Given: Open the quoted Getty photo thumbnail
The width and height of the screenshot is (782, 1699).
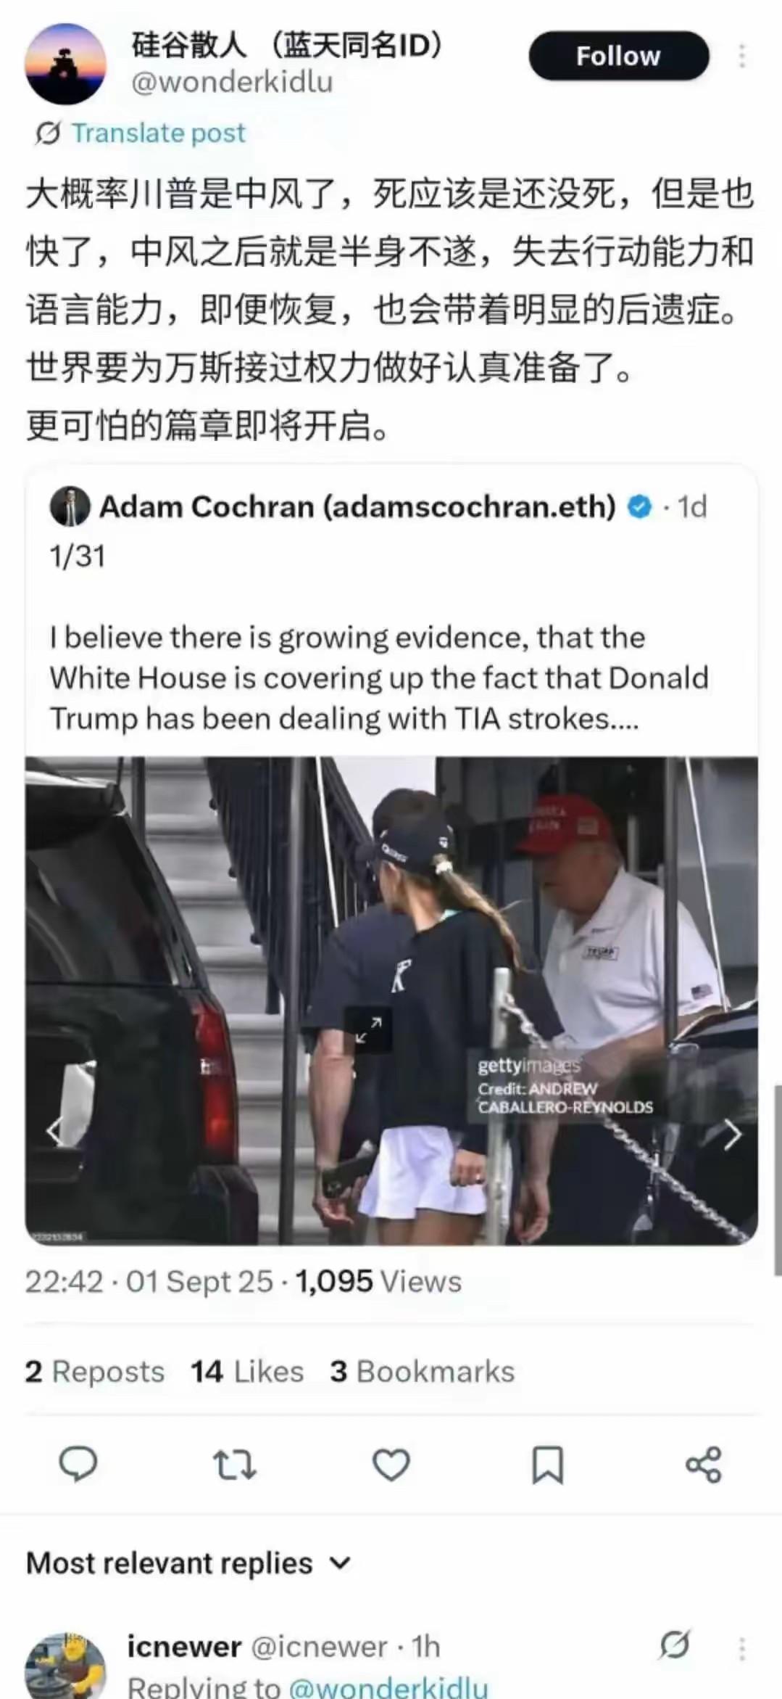Looking at the screenshot, I should click(x=391, y=1001).
